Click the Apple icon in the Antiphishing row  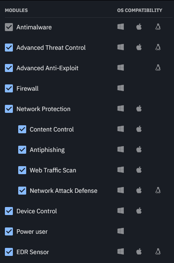pos(139,149)
